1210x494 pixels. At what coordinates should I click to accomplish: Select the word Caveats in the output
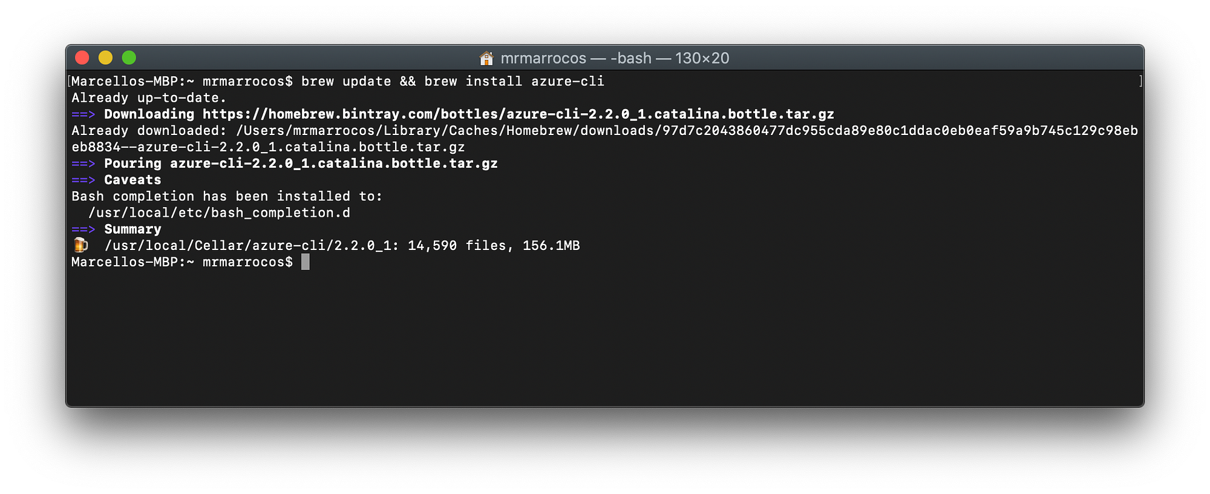coord(132,179)
